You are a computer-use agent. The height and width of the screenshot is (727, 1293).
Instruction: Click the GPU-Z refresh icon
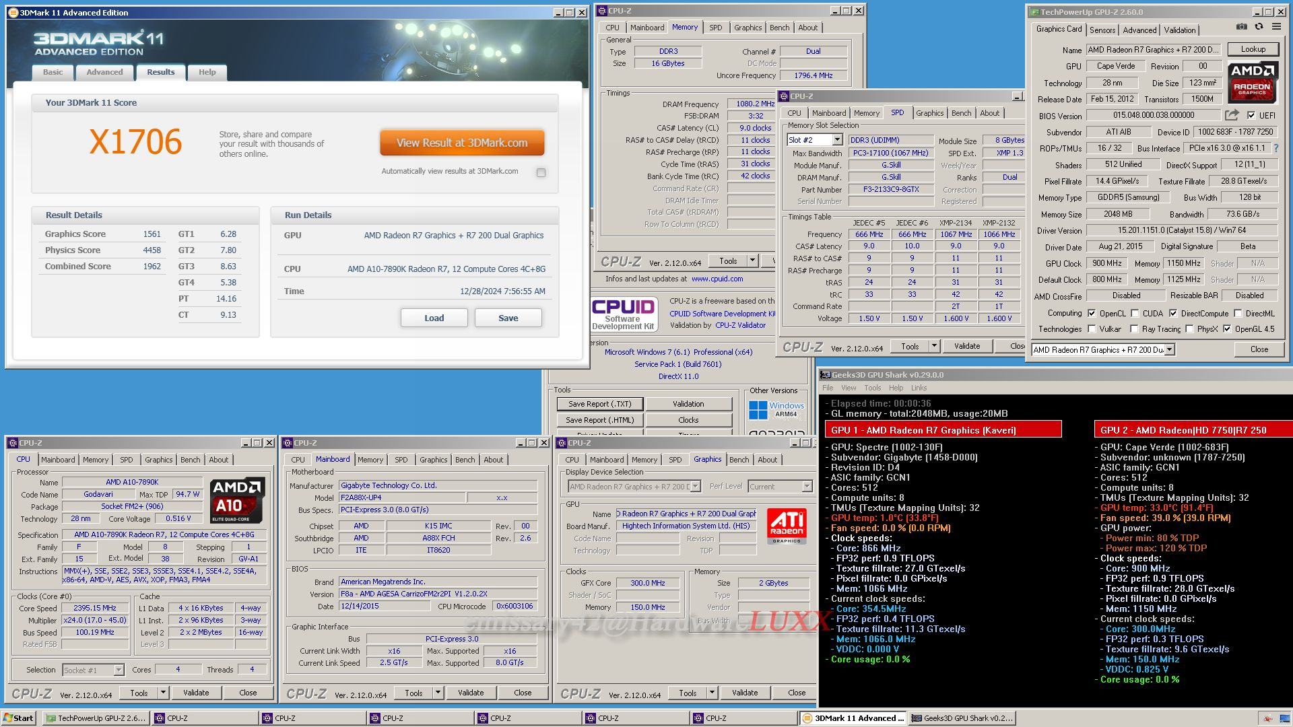1259,27
